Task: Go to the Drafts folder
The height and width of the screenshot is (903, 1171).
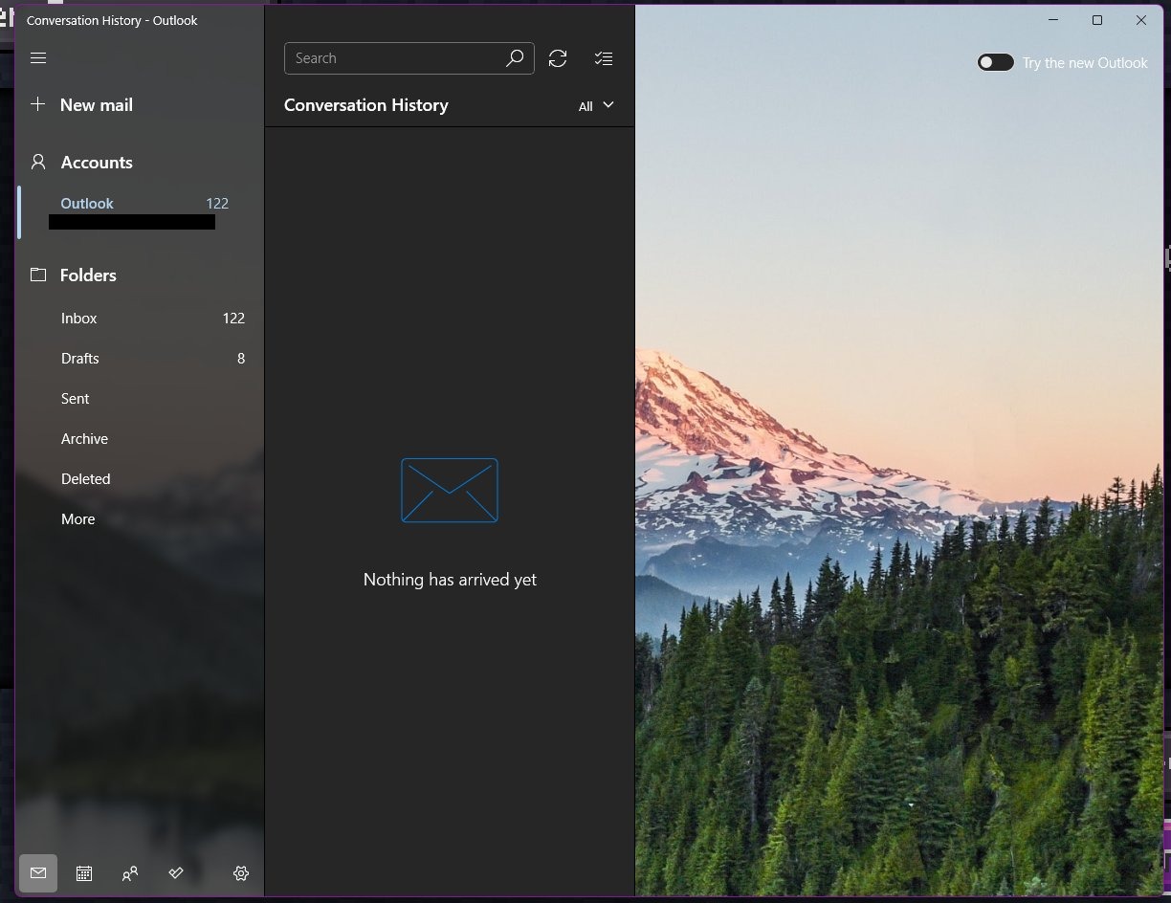Action: (x=80, y=359)
